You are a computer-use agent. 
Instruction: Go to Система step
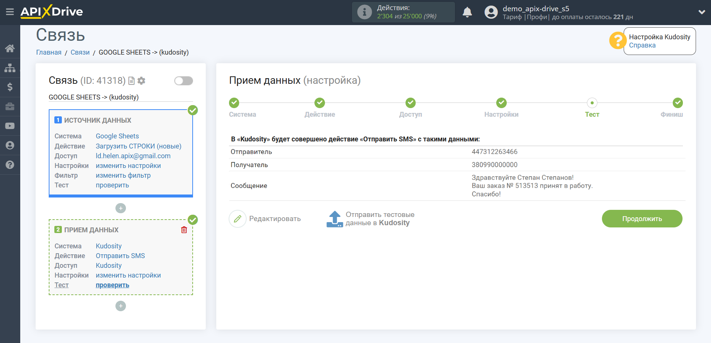[234, 103]
